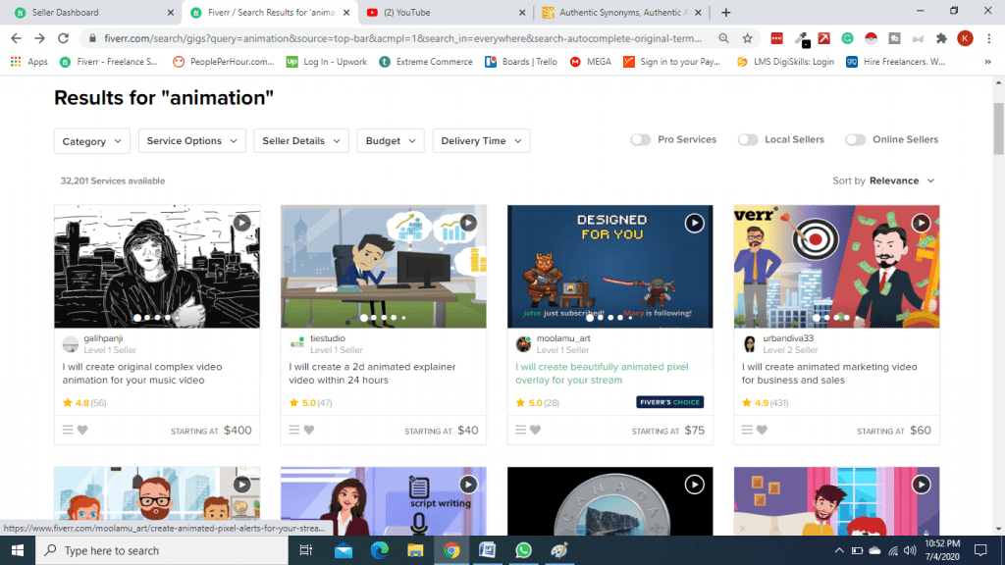
Task: Open the Sort by Relevance dropdown
Action: [x=884, y=180]
